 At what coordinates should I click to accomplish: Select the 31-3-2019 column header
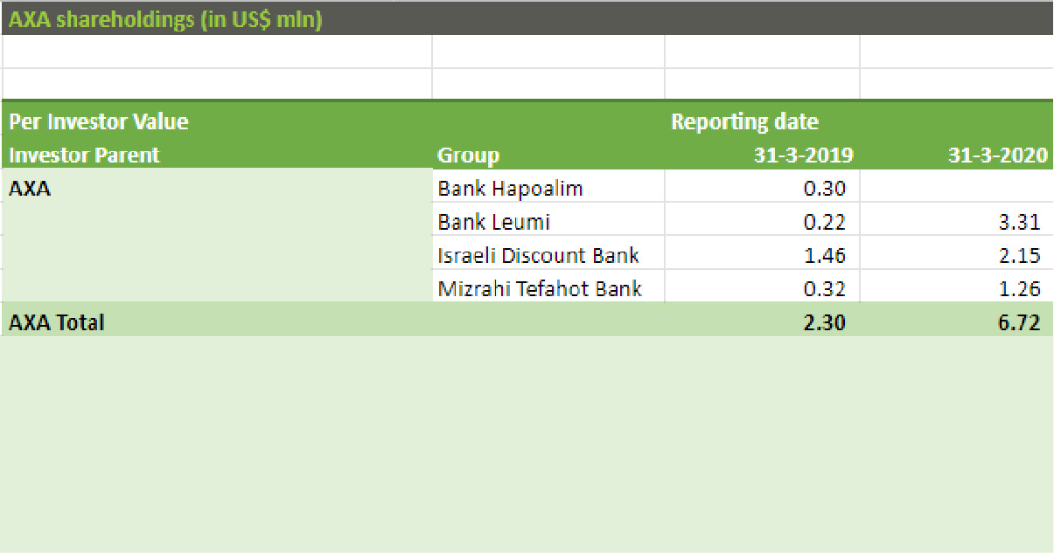[x=804, y=156]
